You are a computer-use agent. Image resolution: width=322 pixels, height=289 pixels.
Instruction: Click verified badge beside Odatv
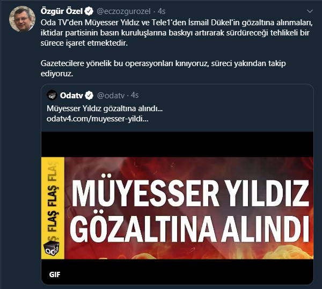point(89,96)
